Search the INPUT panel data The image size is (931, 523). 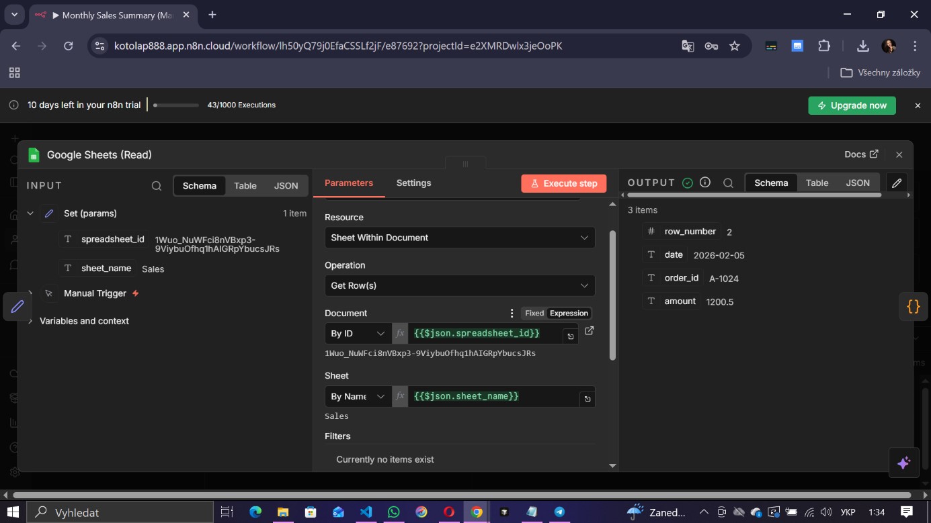pos(157,186)
